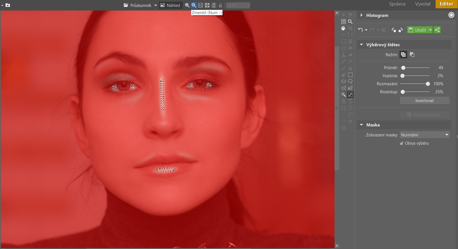Expand the Průzkumník dropdown arrow

tap(156, 5)
